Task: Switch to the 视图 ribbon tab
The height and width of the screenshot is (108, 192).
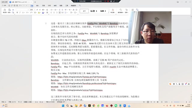Action: [x=61, y=6]
